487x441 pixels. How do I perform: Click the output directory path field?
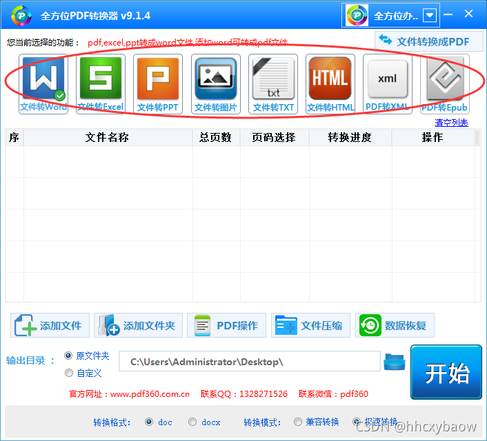tap(250, 361)
